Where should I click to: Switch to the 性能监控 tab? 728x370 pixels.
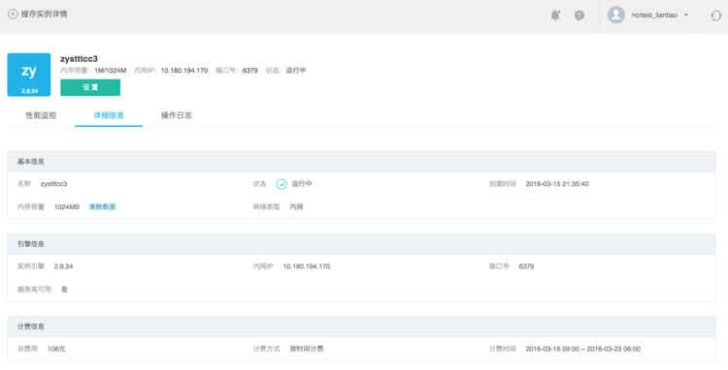[41, 115]
